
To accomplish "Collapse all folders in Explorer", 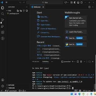I will pyautogui.click(x=27, y=11).
